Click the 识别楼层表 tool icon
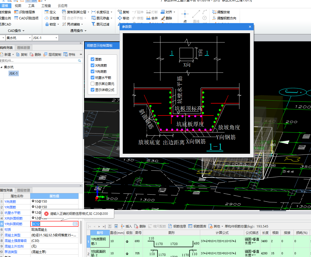Viewport: 311px width, 257px height. pos(16,12)
